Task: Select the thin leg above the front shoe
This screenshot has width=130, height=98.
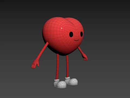Action: pos(57,67)
